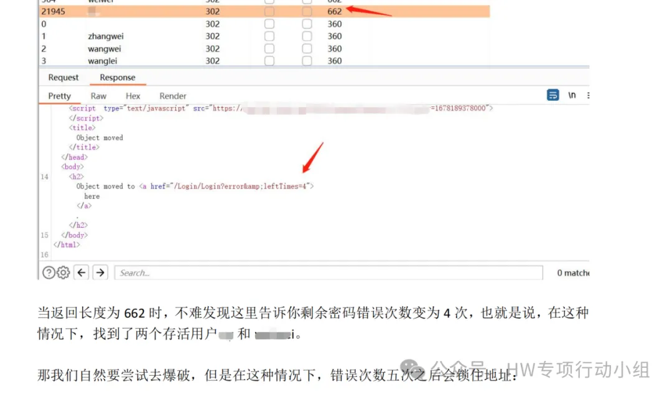Click the 360 length in the wanglei row
Viewport: 672px width, 397px height.
click(335, 61)
